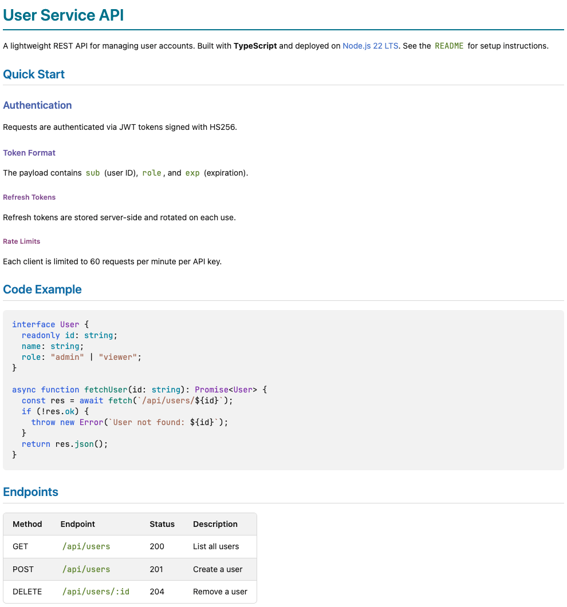Click the 'List all users' description
Viewport: 567px width, 607px height.
tap(216, 546)
